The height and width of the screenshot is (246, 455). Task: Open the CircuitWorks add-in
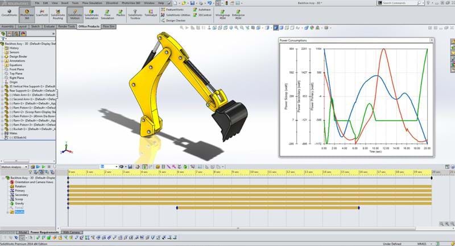(9, 14)
